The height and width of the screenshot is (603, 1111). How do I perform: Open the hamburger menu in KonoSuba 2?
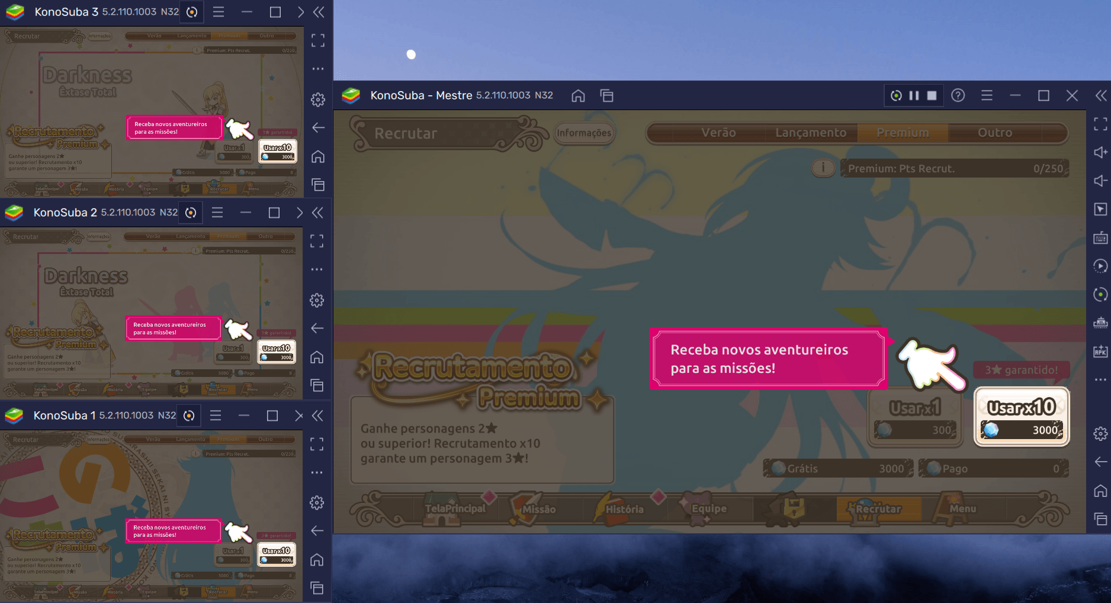tap(217, 212)
